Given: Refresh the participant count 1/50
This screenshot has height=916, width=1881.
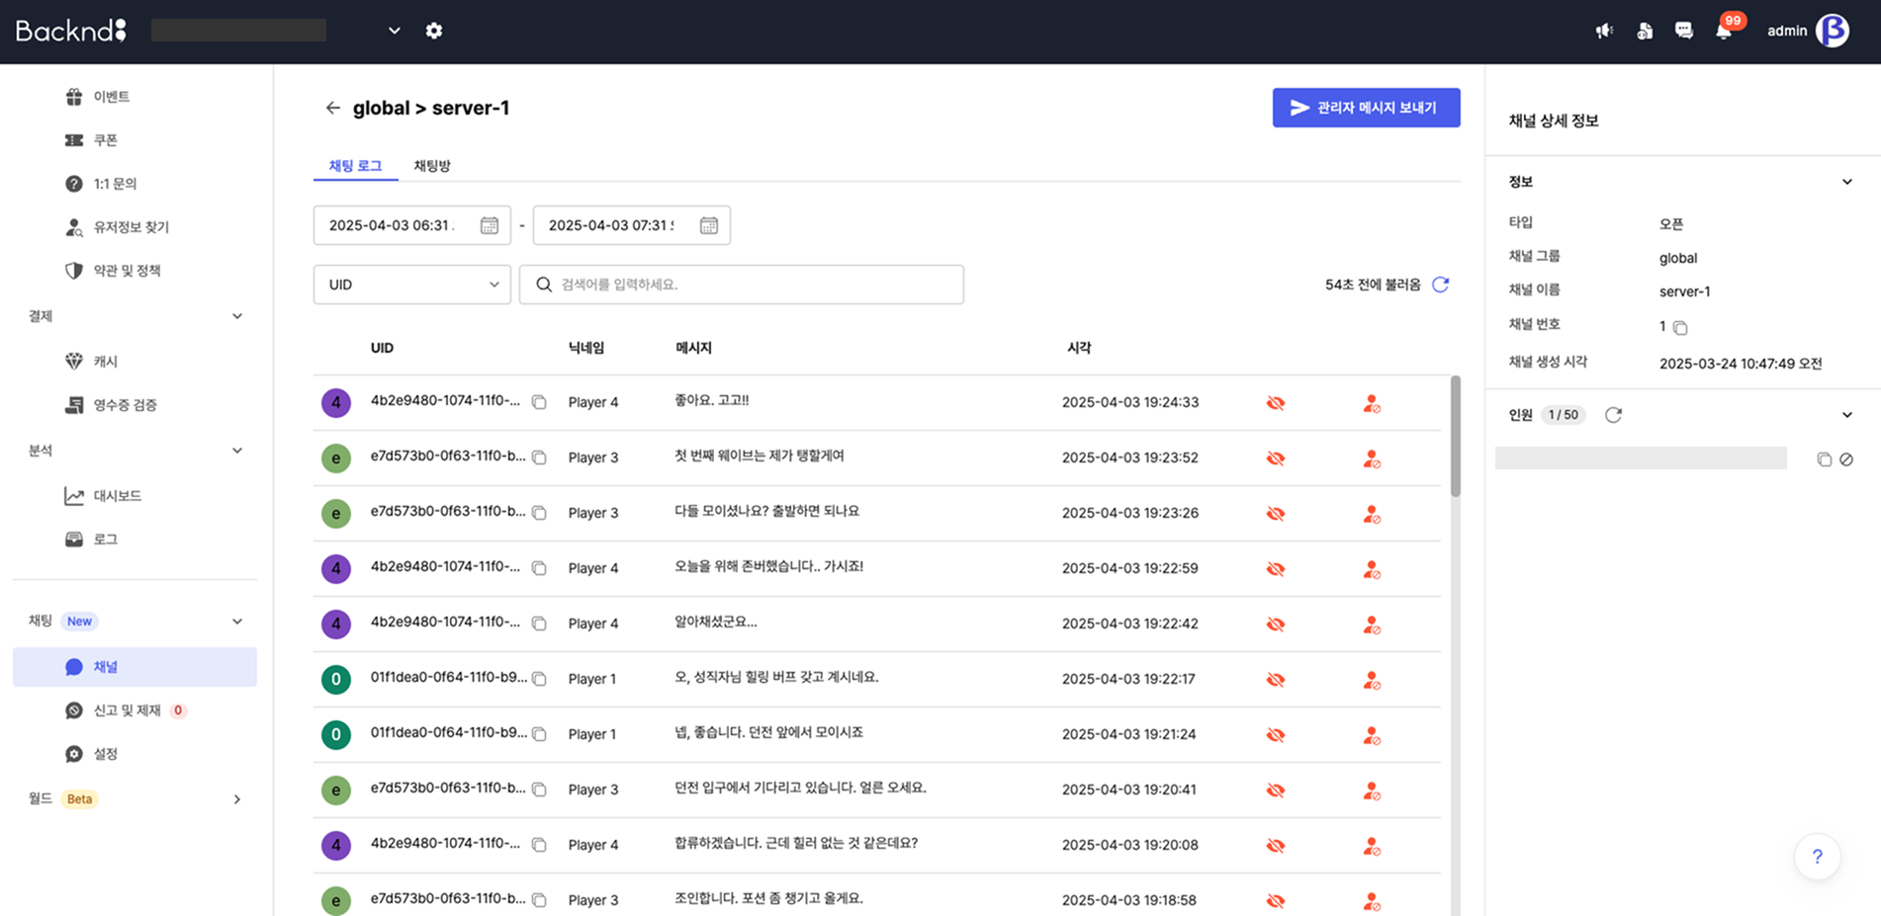Looking at the screenshot, I should [1613, 415].
